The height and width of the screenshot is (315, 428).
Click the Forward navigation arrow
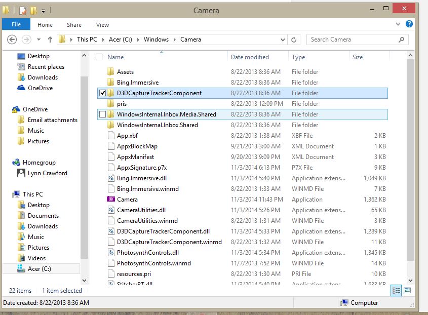point(26,40)
